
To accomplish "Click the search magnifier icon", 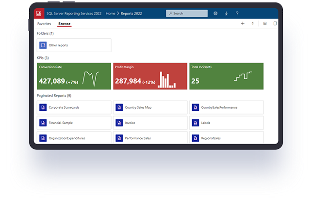I will click(170, 14).
